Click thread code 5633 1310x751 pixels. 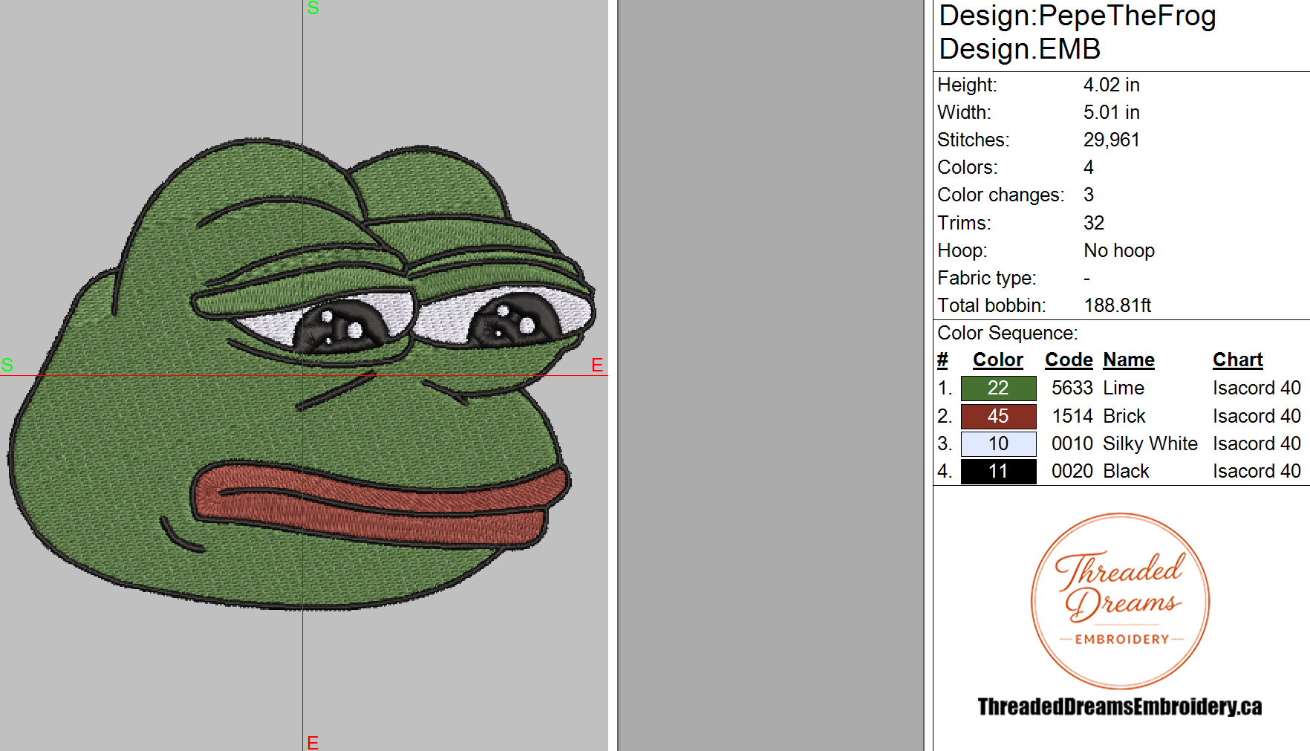pyautogui.click(x=1072, y=388)
